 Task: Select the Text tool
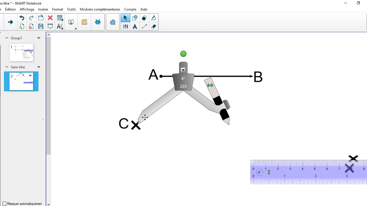point(135,26)
